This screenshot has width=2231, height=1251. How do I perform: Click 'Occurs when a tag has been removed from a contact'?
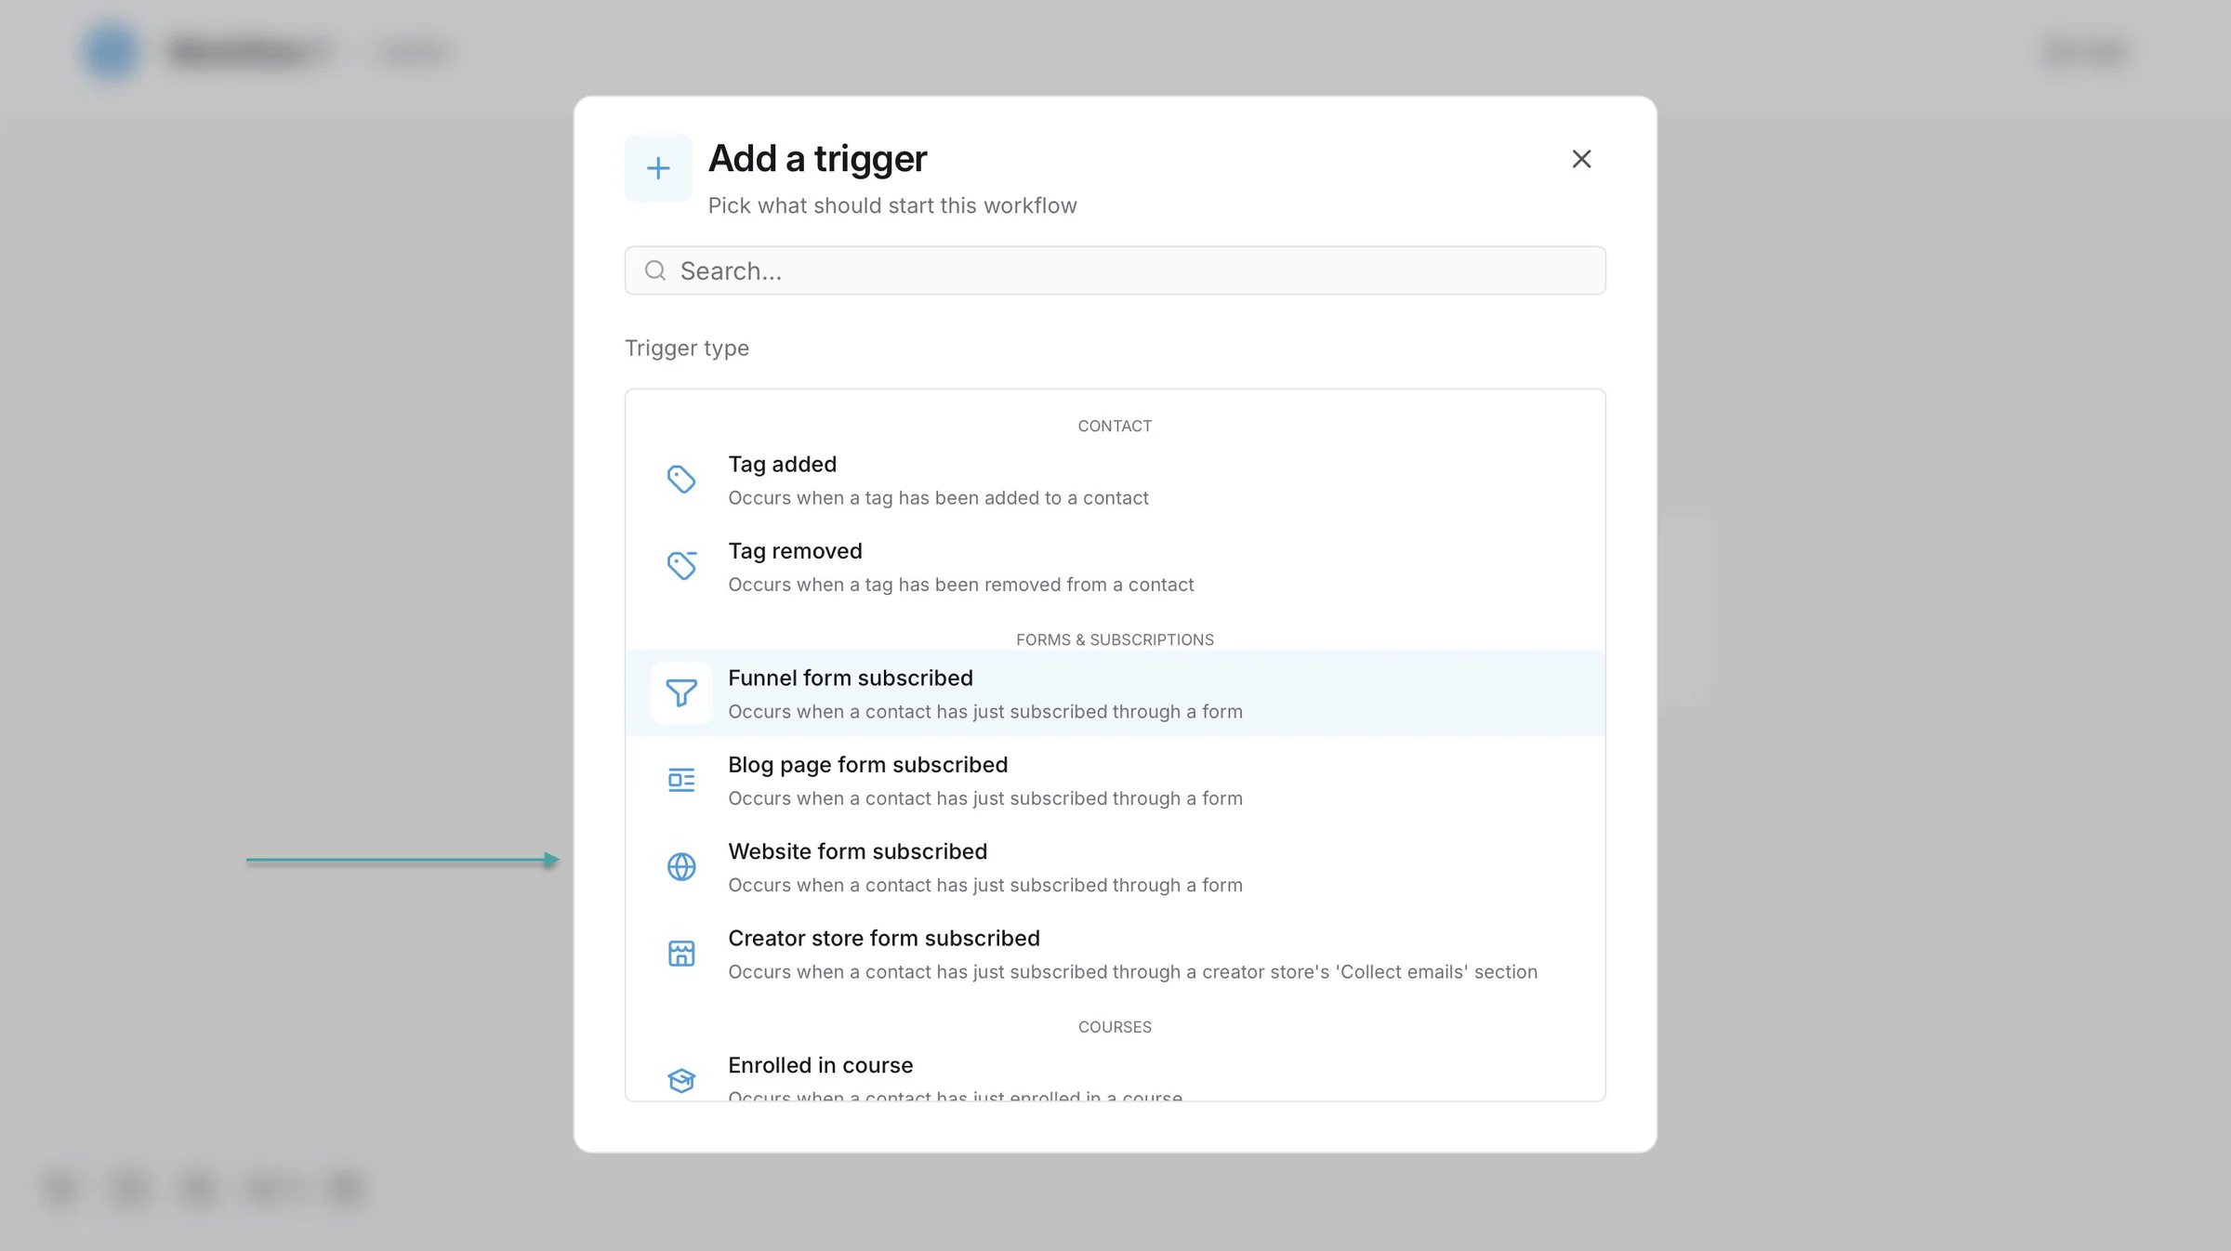[x=960, y=585]
